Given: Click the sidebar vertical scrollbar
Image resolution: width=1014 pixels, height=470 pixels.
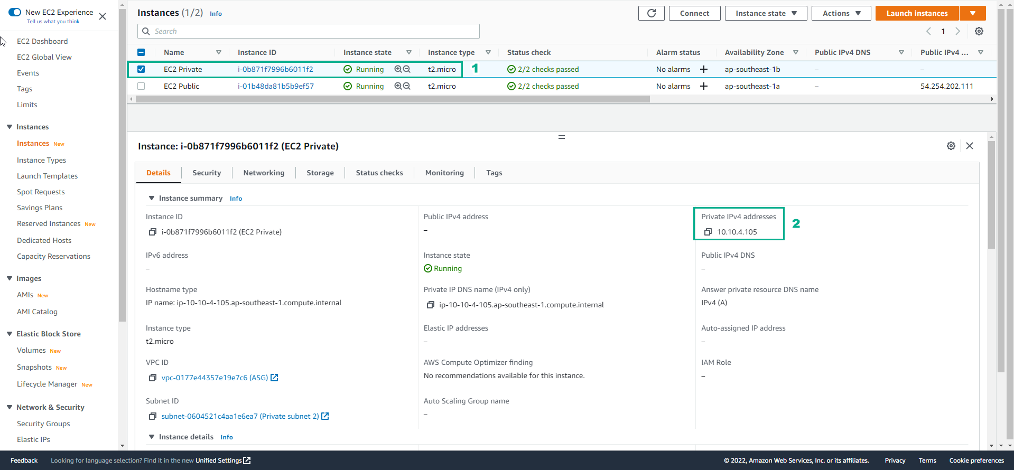Looking at the screenshot, I should [x=122, y=165].
